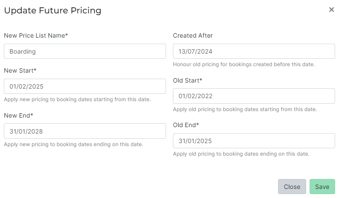Screen dimensions: 339x198
Task: Click hint under the Old Start field
Action: [x=245, y=109]
